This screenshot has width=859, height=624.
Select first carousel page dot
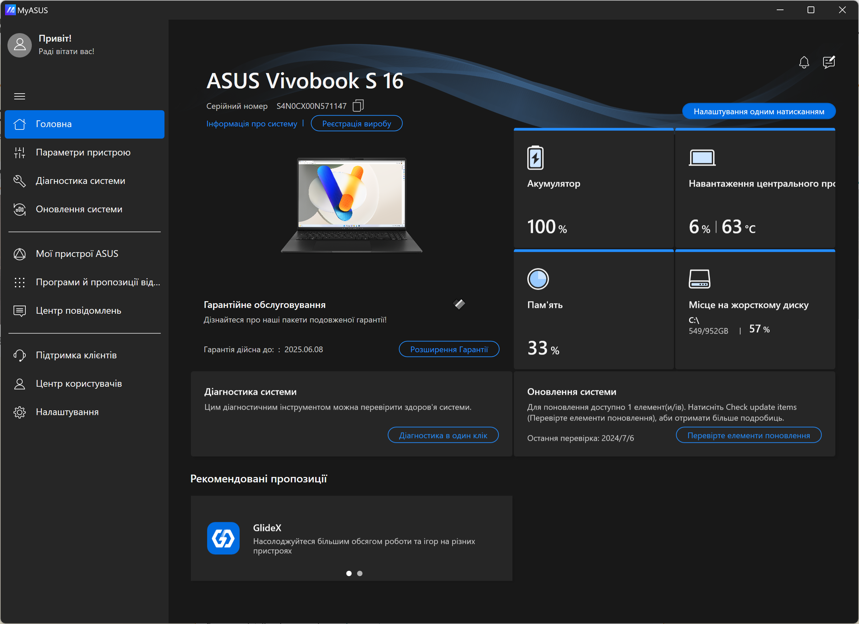point(349,573)
